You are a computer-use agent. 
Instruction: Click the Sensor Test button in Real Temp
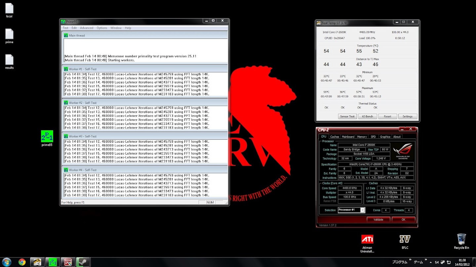(x=347, y=116)
